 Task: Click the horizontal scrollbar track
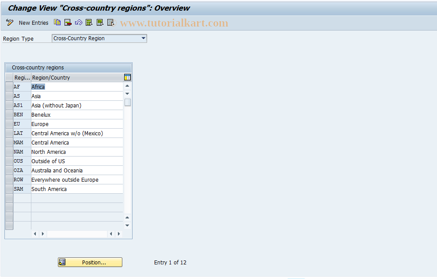(x=77, y=234)
